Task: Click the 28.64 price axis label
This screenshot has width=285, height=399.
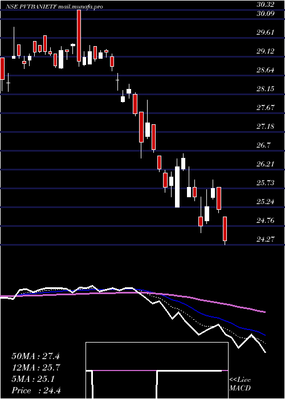Action: coord(266,70)
